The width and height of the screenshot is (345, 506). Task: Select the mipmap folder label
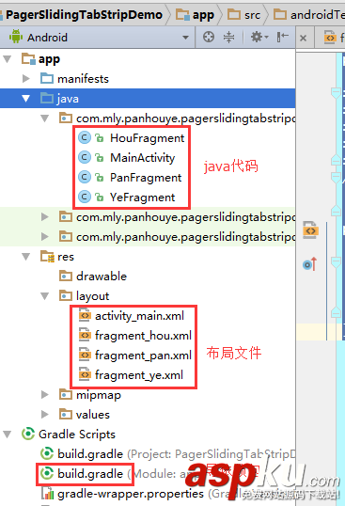pos(99,395)
